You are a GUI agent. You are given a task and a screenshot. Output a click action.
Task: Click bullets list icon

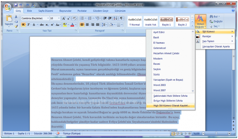82,18
